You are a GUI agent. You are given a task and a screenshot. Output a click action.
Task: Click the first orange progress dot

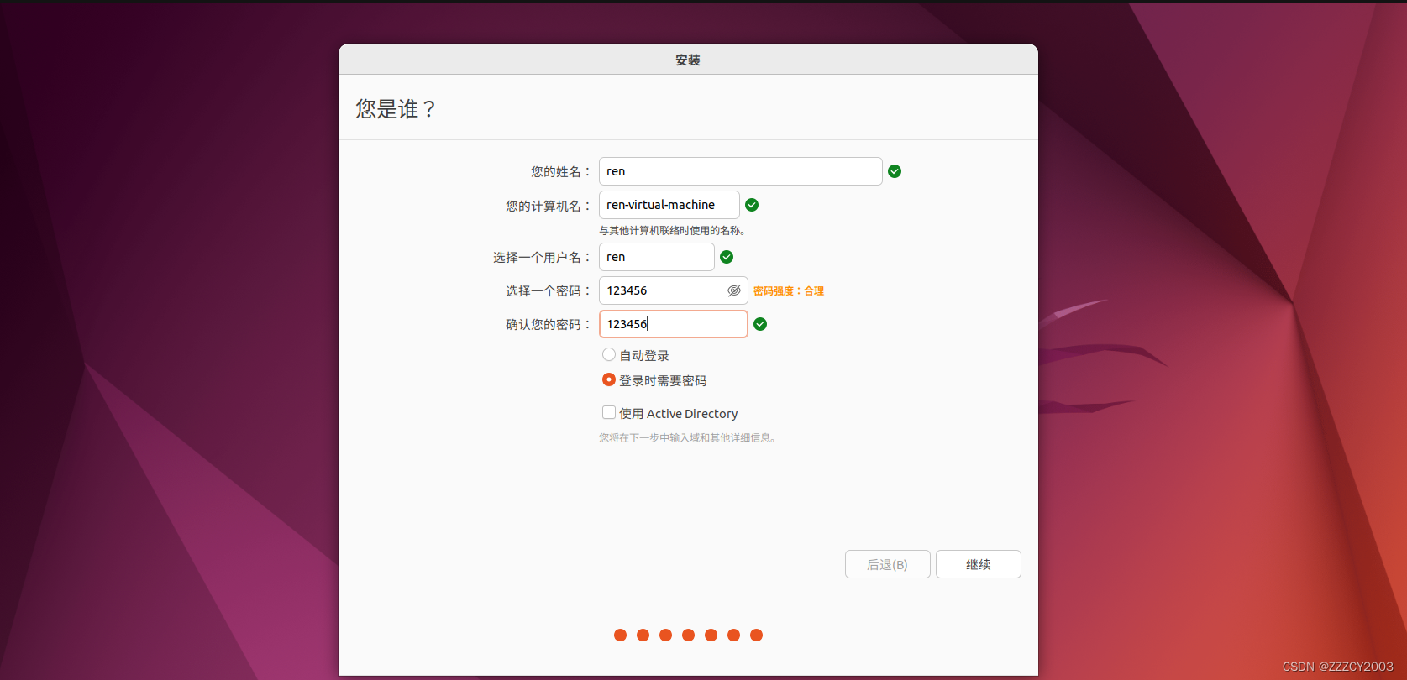620,635
